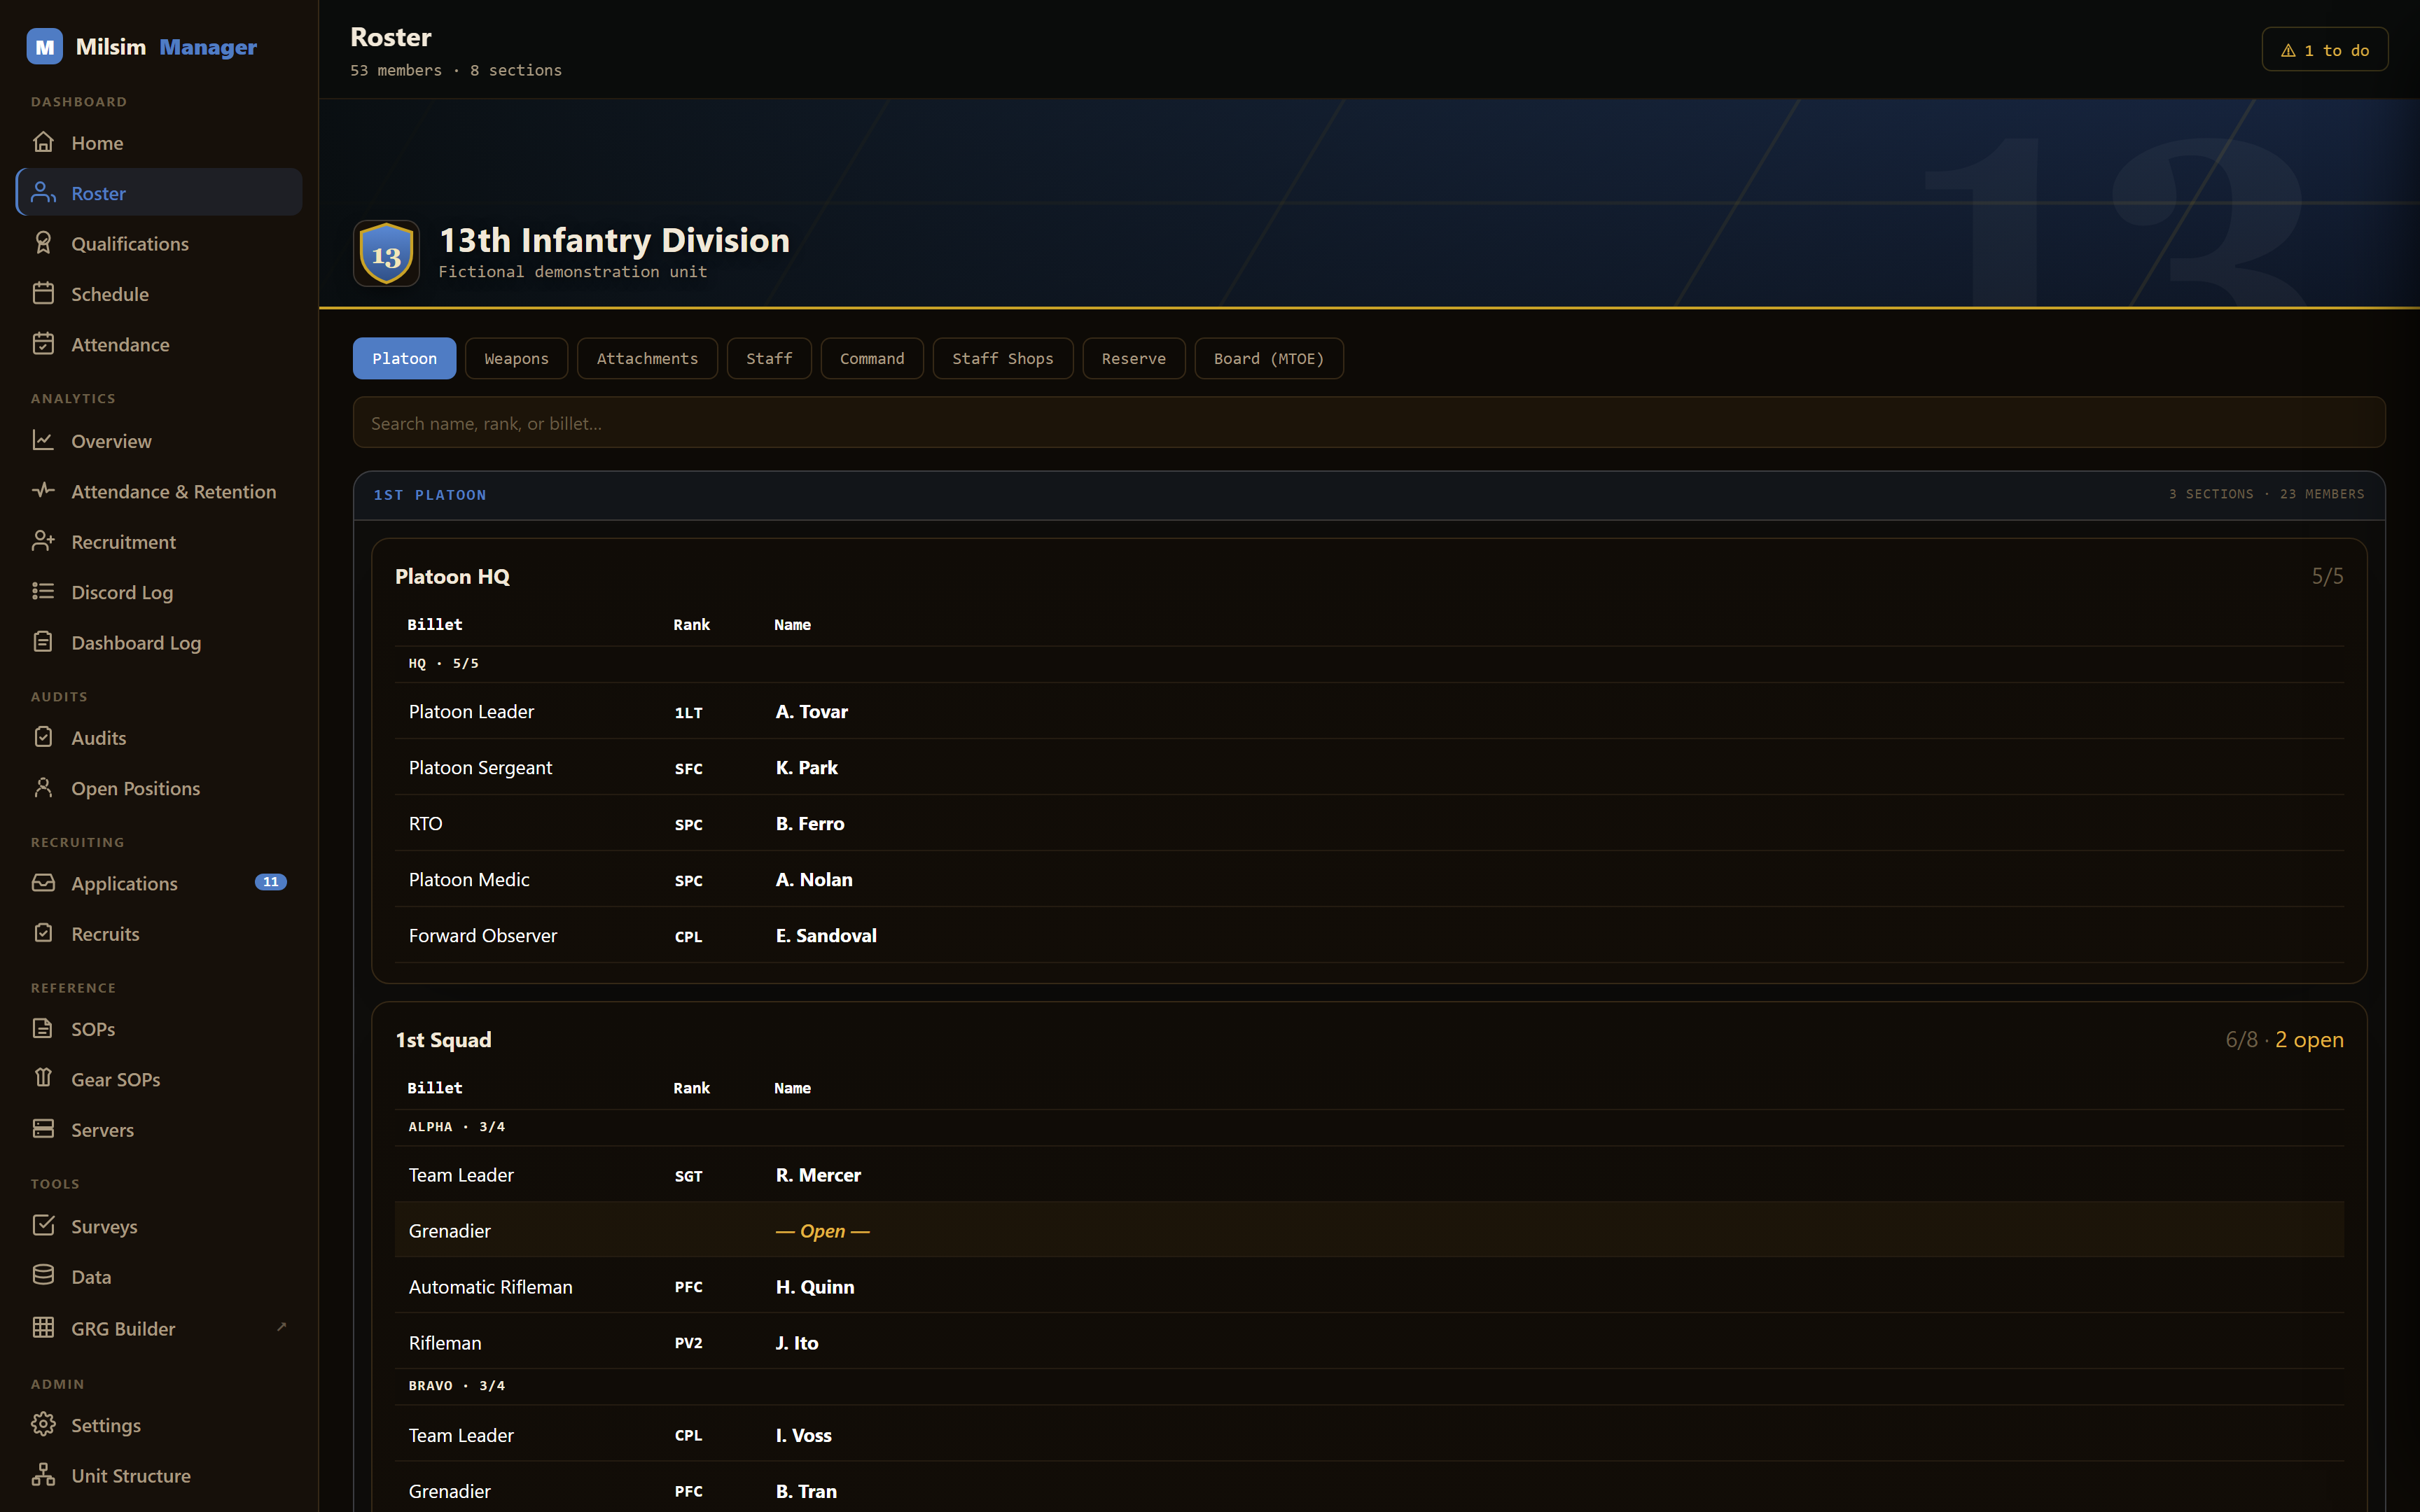Viewport: 2420px width, 1512px height.
Task: Click the Billet column header in Platoon HQ
Action: click(435, 625)
